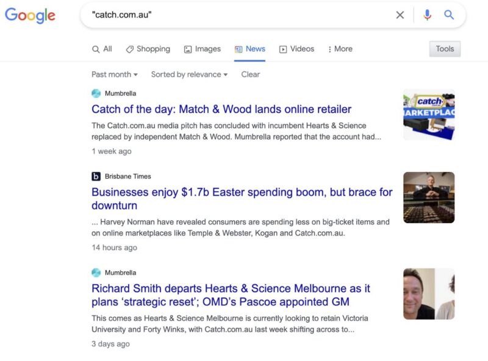Click the Mumbrella source icon on third result

click(x=96, y=273)
